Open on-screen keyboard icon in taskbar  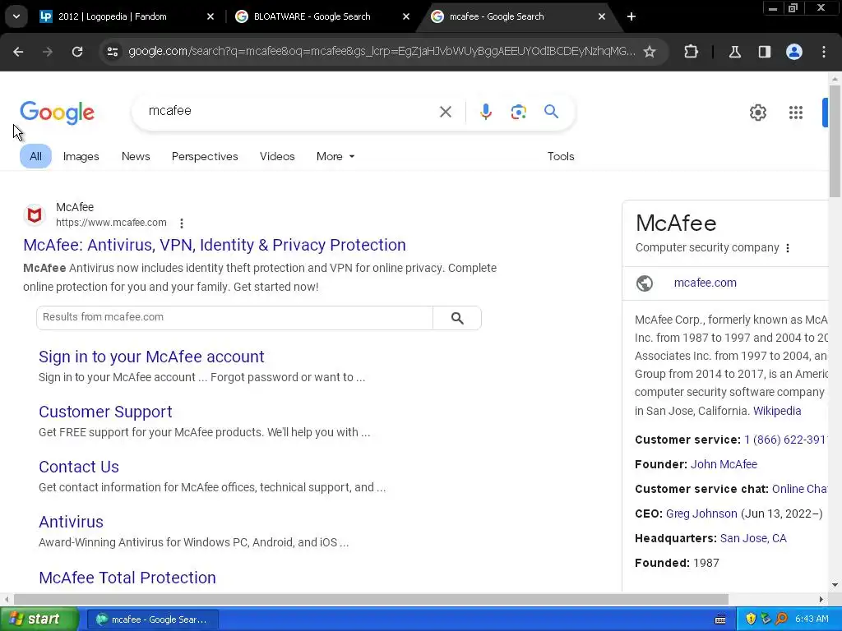click(x=720, y=619)
